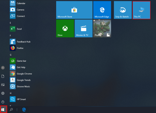The width and height of the screenshot is (156, 113).
Task: Open the Game bar icon
Action: pyautogui.click(x=12, y=61)
